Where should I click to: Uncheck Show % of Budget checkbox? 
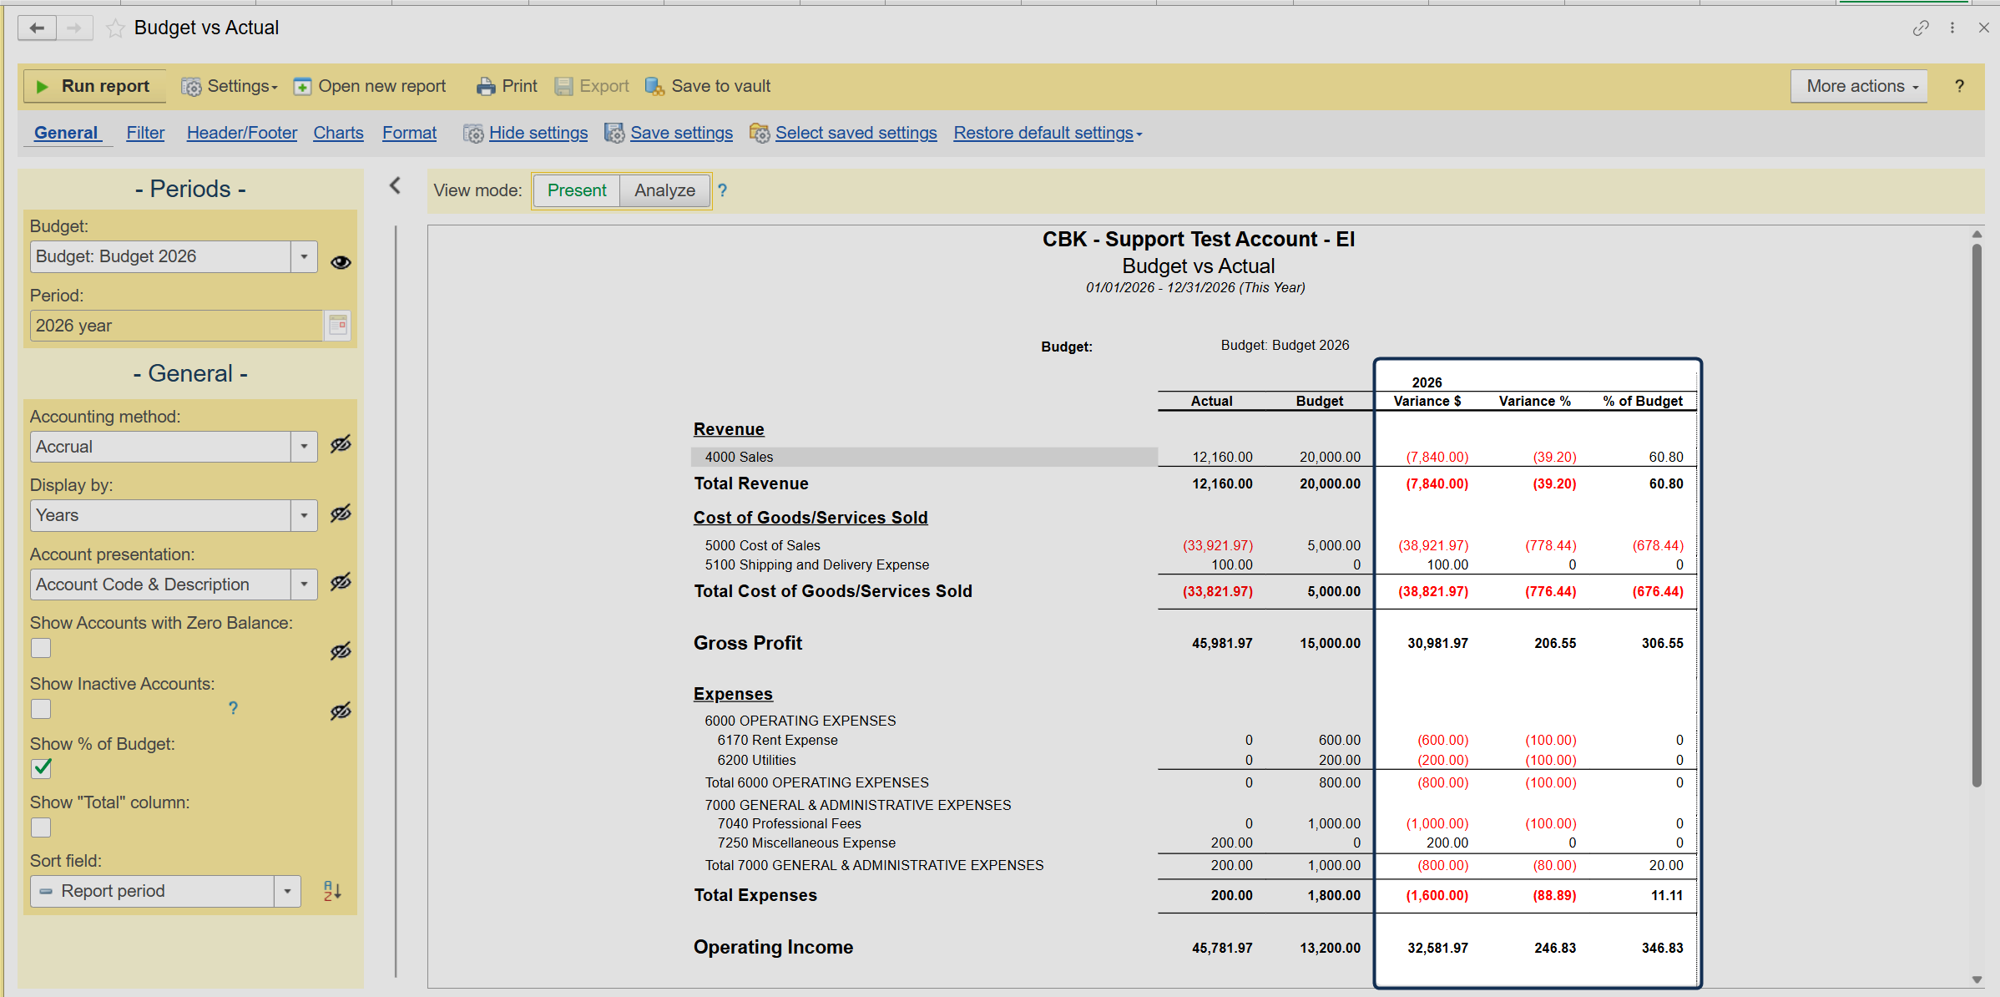(41, 768)
